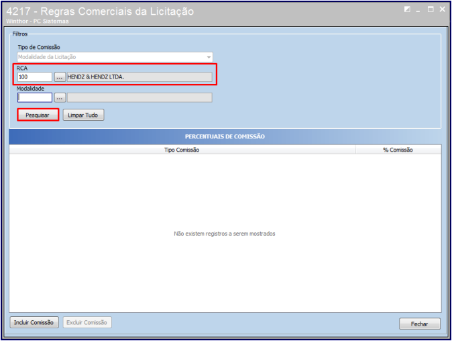Image resolution: width=452 pixels, height=341 pixels.
Task: Click the Modalidade description field
Action: 139,97
